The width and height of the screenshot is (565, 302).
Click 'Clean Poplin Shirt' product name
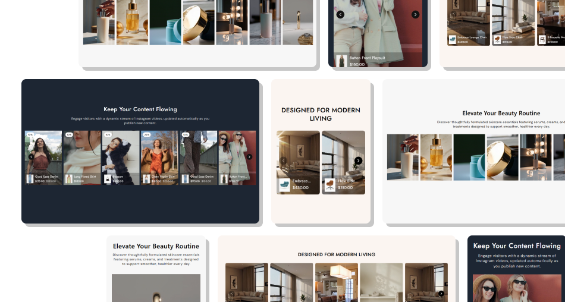click(x=163, y=177)
